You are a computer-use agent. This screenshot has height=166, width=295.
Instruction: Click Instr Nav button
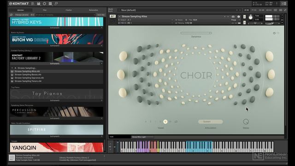pos(101,15)
